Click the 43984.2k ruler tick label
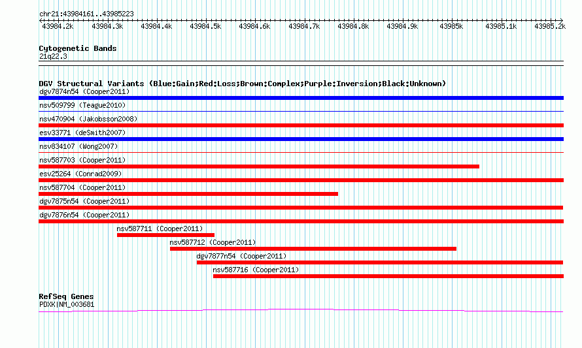The image size is (582, 348). tap(58, 26)
